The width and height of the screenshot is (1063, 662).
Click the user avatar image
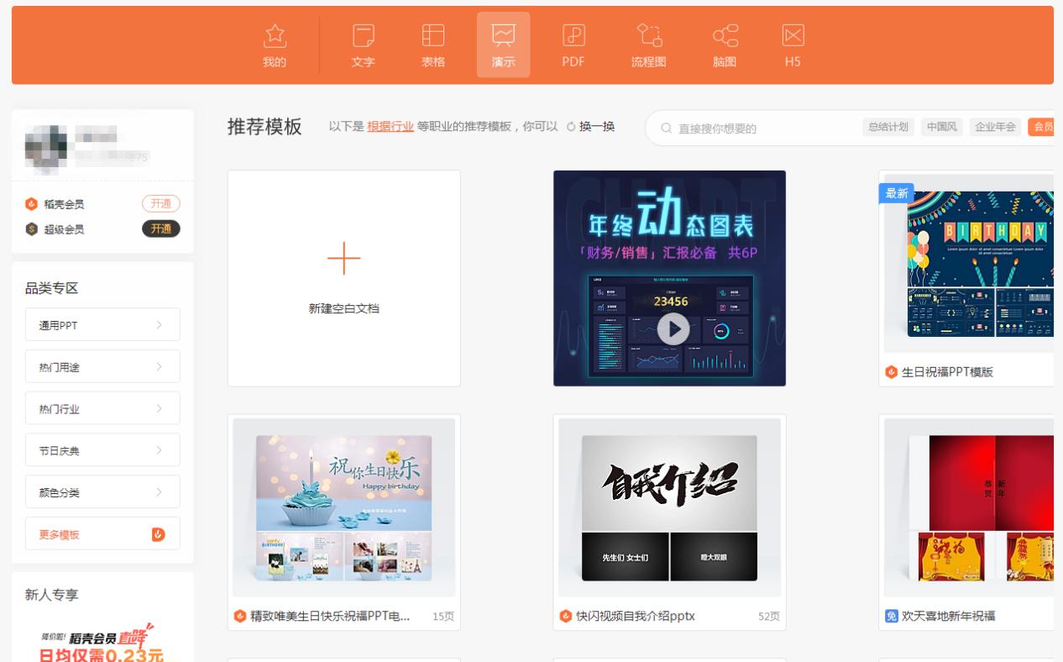tap(46, 146)
